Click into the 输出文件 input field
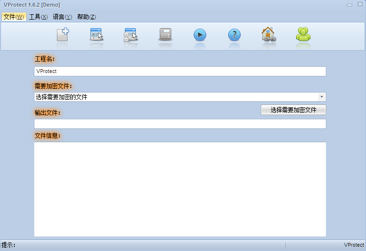This screenshot has height=251, width=366. pos(180,124)
